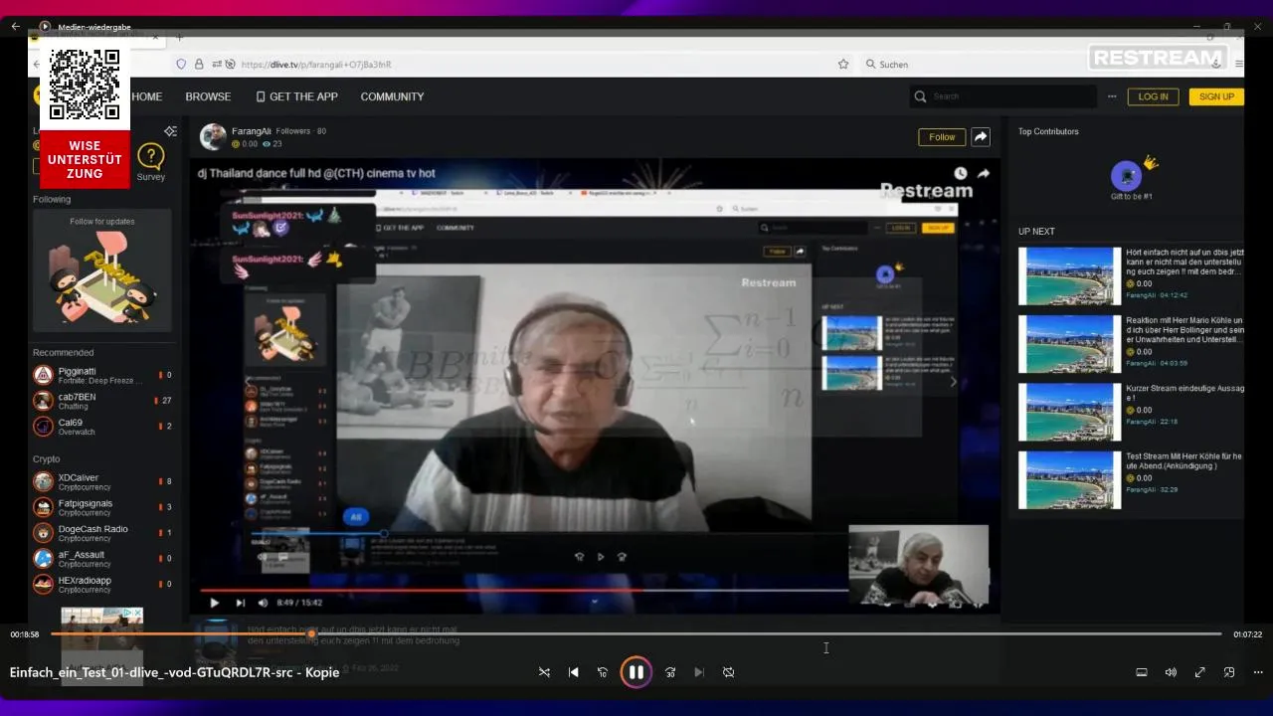Collapse the left sidebar
This screenshot has width=1273, height=716.
click(x=170, y=131)
